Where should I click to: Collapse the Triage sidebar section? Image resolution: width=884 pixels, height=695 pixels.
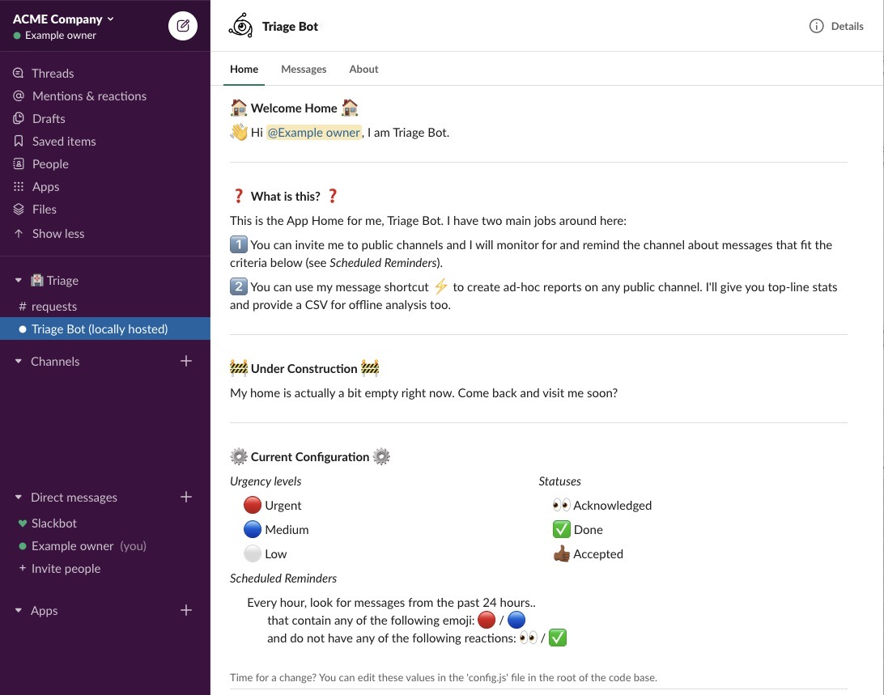coord(19,280)
